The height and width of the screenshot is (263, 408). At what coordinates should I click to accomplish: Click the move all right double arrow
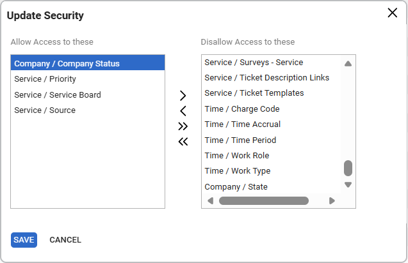click(x=183, y=126)
